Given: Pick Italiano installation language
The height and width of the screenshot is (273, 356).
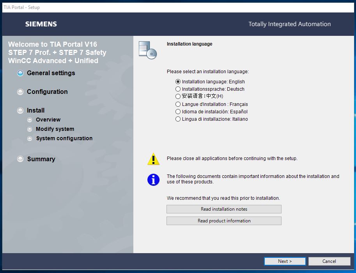Looking at the screenshot, I should pos(178,119).
